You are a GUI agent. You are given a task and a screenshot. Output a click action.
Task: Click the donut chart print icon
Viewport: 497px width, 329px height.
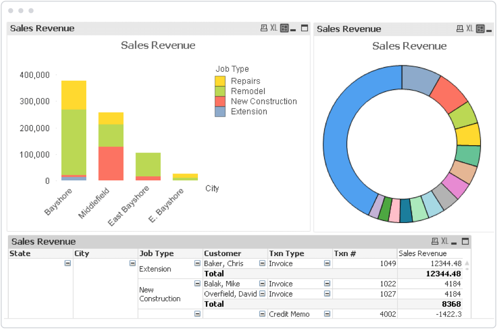coord(460,29)
